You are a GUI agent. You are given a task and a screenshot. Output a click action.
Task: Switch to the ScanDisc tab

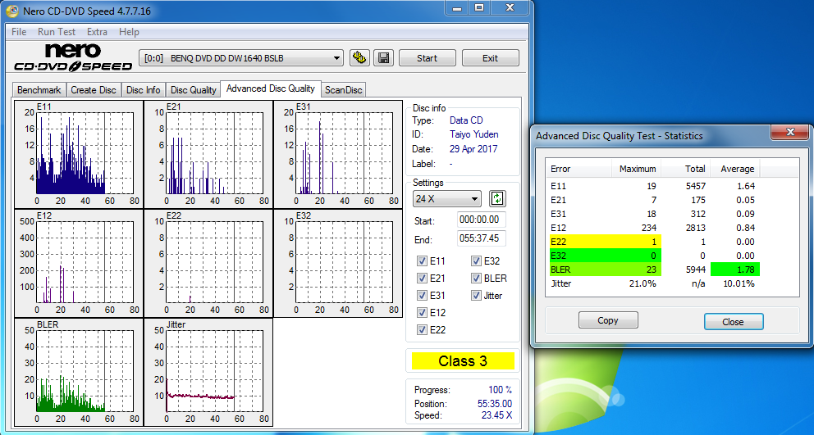coord(343,89)
